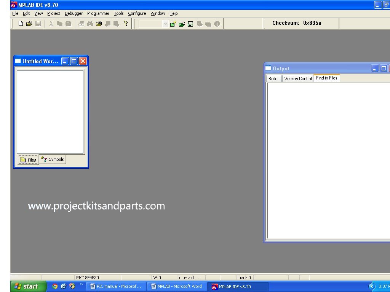Click the New Project icon
390x292 pixels.
173,24
